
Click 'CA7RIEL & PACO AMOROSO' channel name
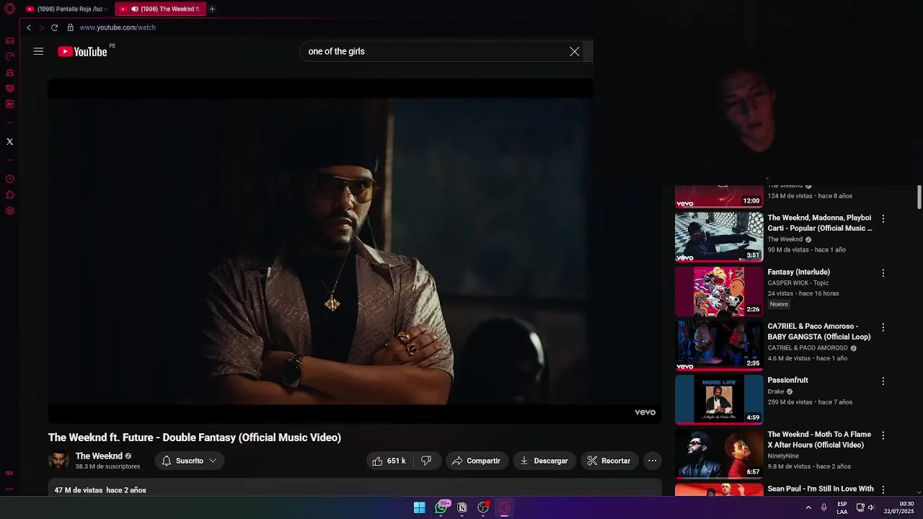pos(808,348)
